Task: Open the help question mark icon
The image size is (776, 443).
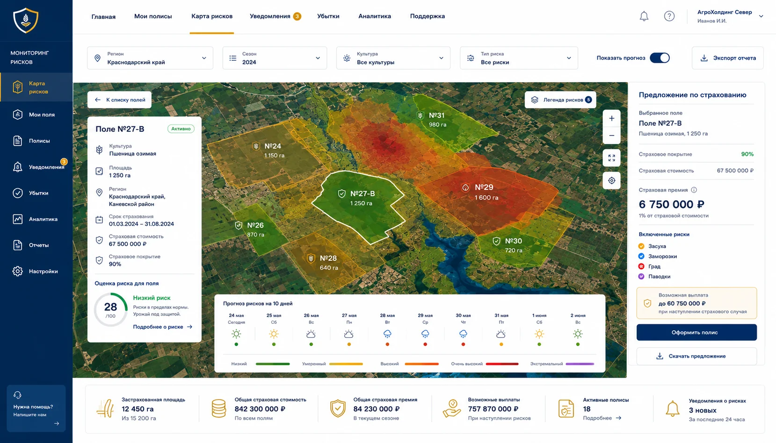Action: 669,16
